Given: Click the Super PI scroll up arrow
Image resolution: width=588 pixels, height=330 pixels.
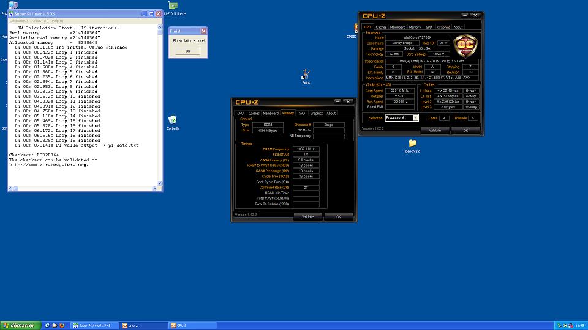Looking at the screenshot, I should [x=160, y=28].
